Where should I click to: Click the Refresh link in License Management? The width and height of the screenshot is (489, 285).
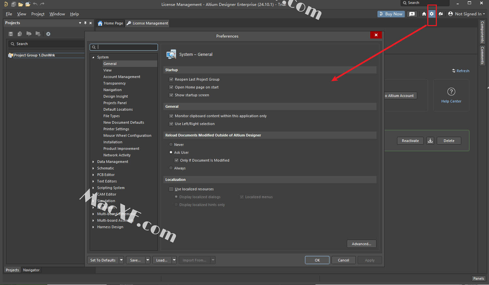coord(461,71)
